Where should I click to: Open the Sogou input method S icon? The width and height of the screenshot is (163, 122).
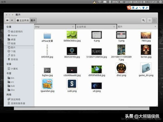pos(129,8)
